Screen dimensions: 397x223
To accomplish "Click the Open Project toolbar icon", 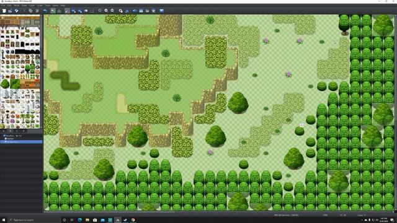I will 10,11.
